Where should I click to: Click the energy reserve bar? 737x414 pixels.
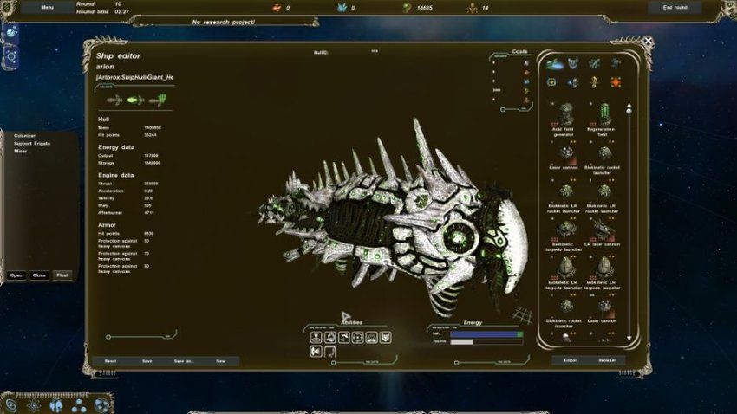[486, 342]
